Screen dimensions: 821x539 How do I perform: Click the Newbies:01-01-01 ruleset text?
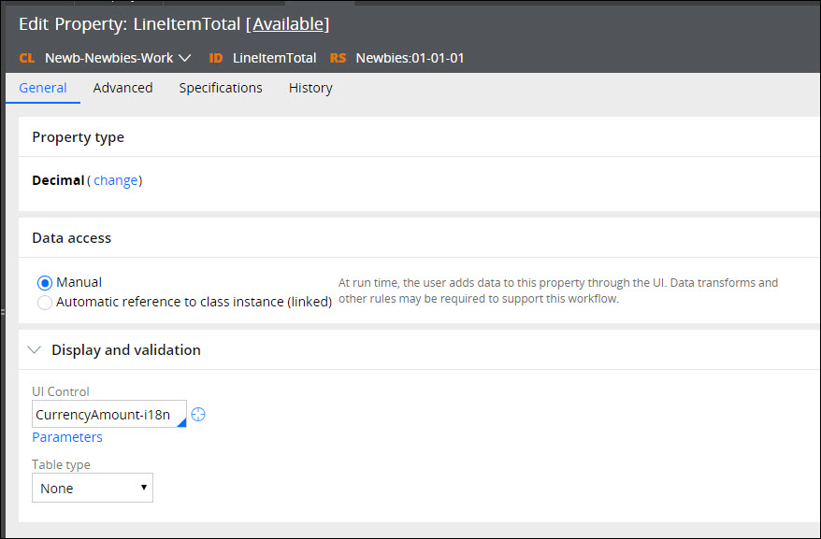tap(410, 58)
